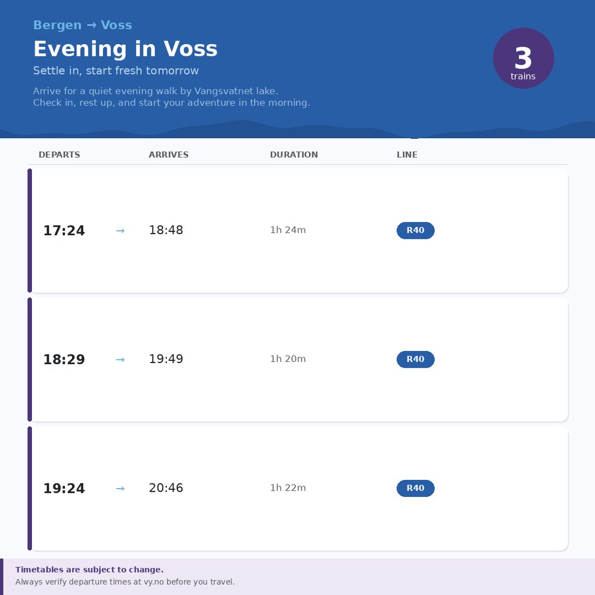This screenshot has width=595, height=595.
Task: Click the 1h 24m duration of the first train
Action: point(288,230)
